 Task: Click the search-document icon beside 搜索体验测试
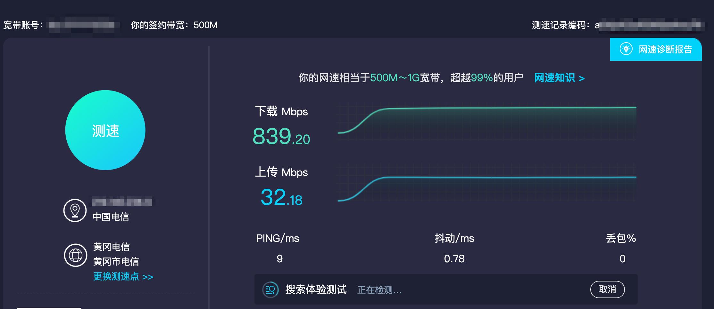[x=271, y=289]
